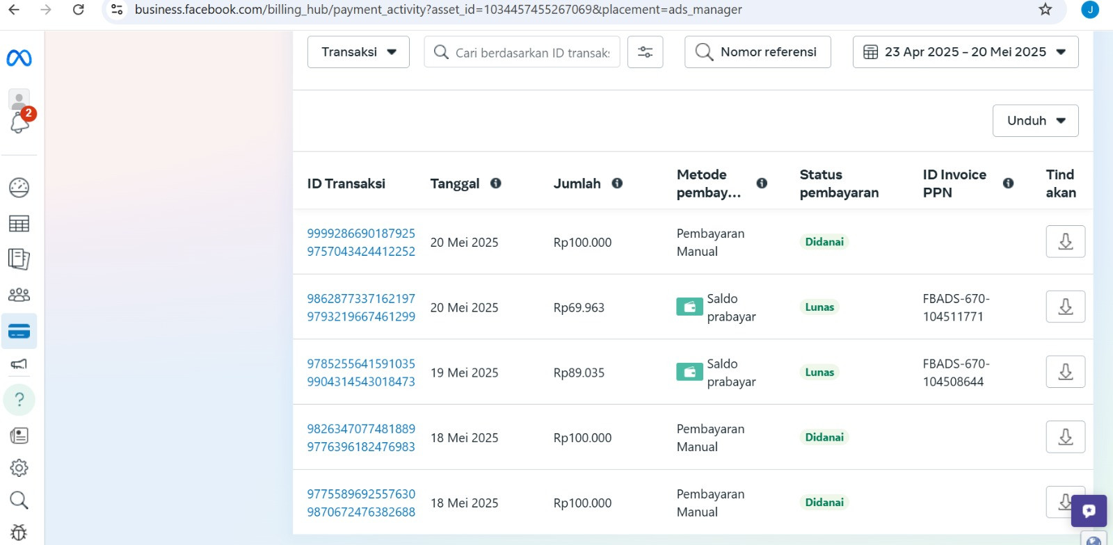Expand the Transaksi dropdown
Screen dimensions: 1113x545
pos(358,52)
